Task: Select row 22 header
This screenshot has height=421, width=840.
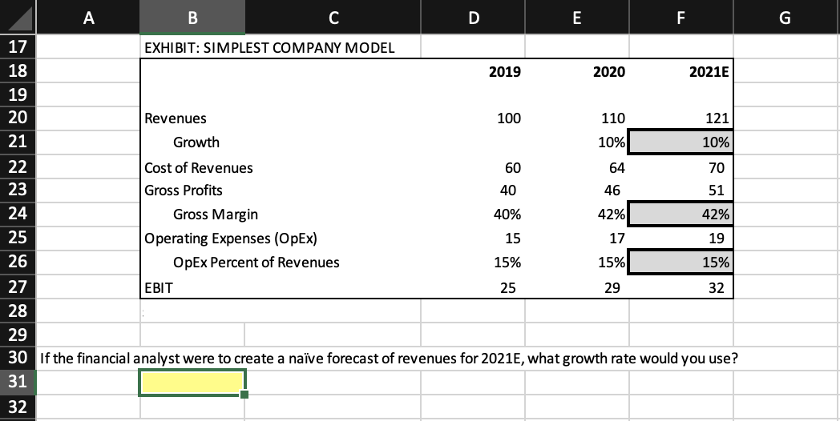Action: (18, 166)
